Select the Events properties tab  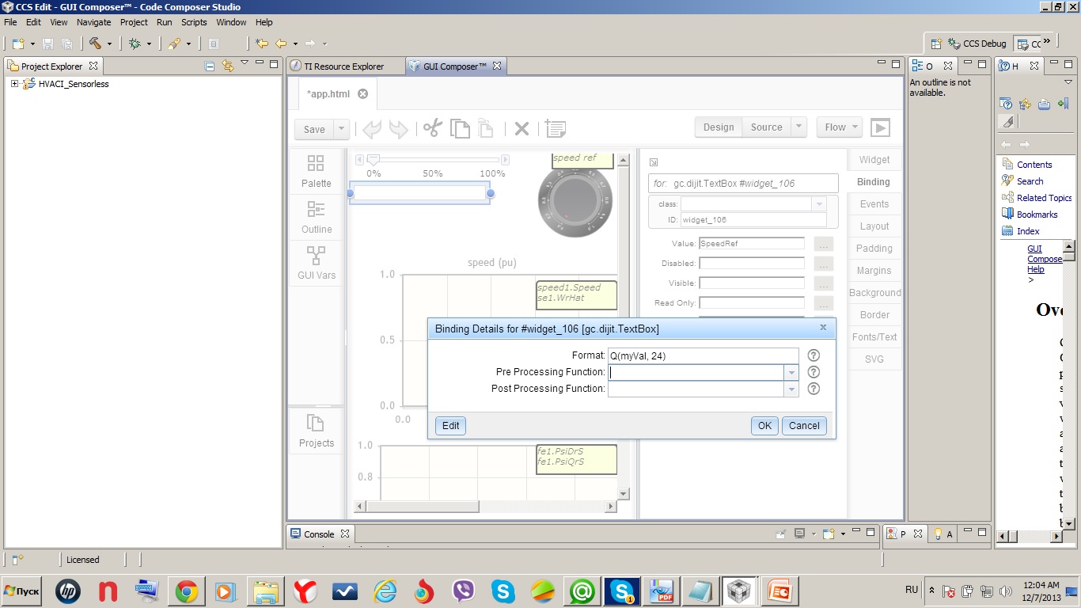pos(874,203)
